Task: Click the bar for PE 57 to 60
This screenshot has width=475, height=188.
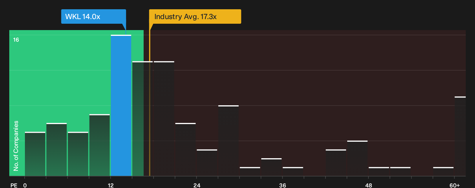Action: pyautogui.click(x=443, y=172)
